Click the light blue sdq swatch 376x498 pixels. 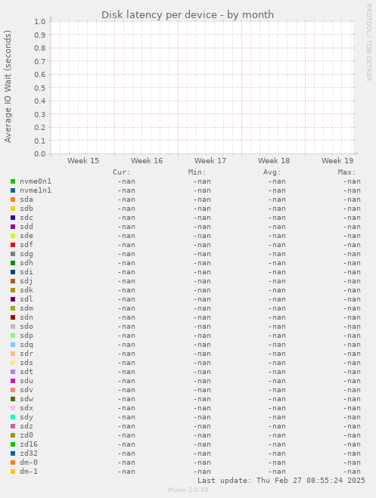13,345
